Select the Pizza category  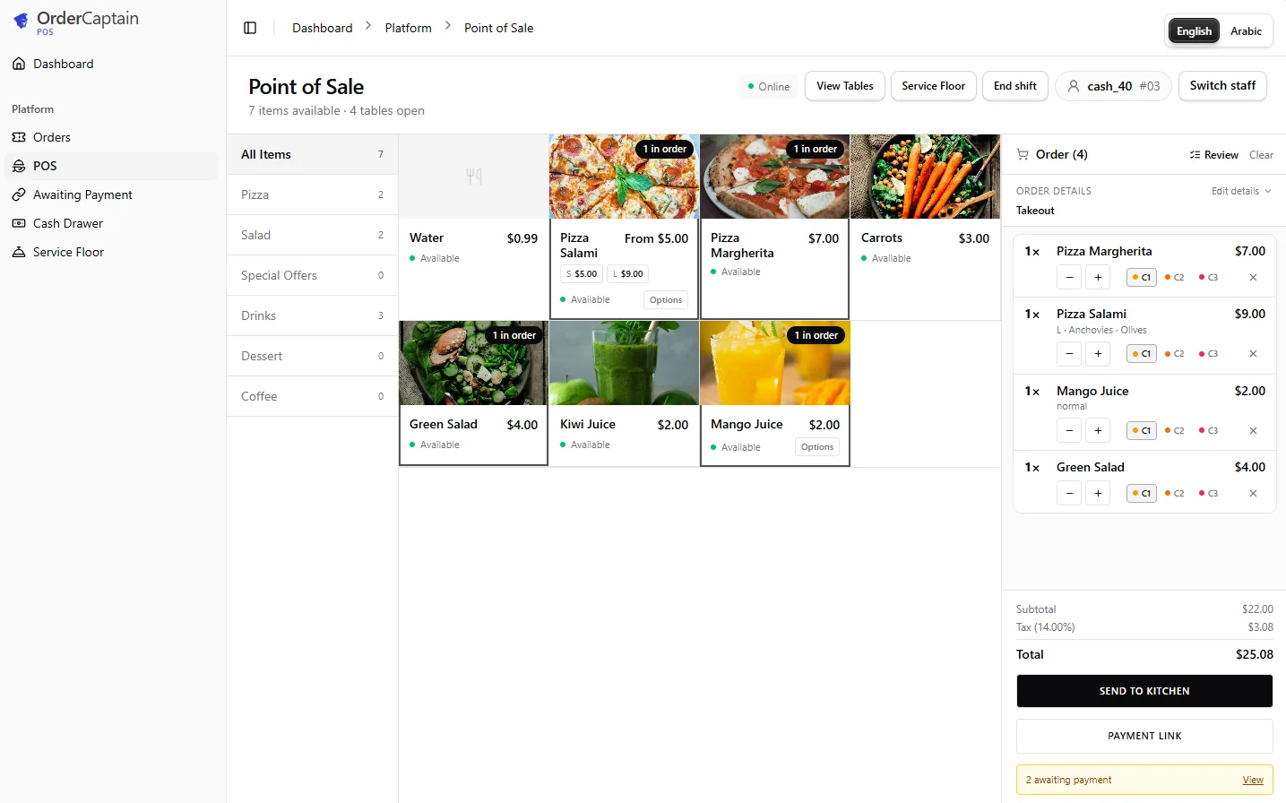point(312,194)
